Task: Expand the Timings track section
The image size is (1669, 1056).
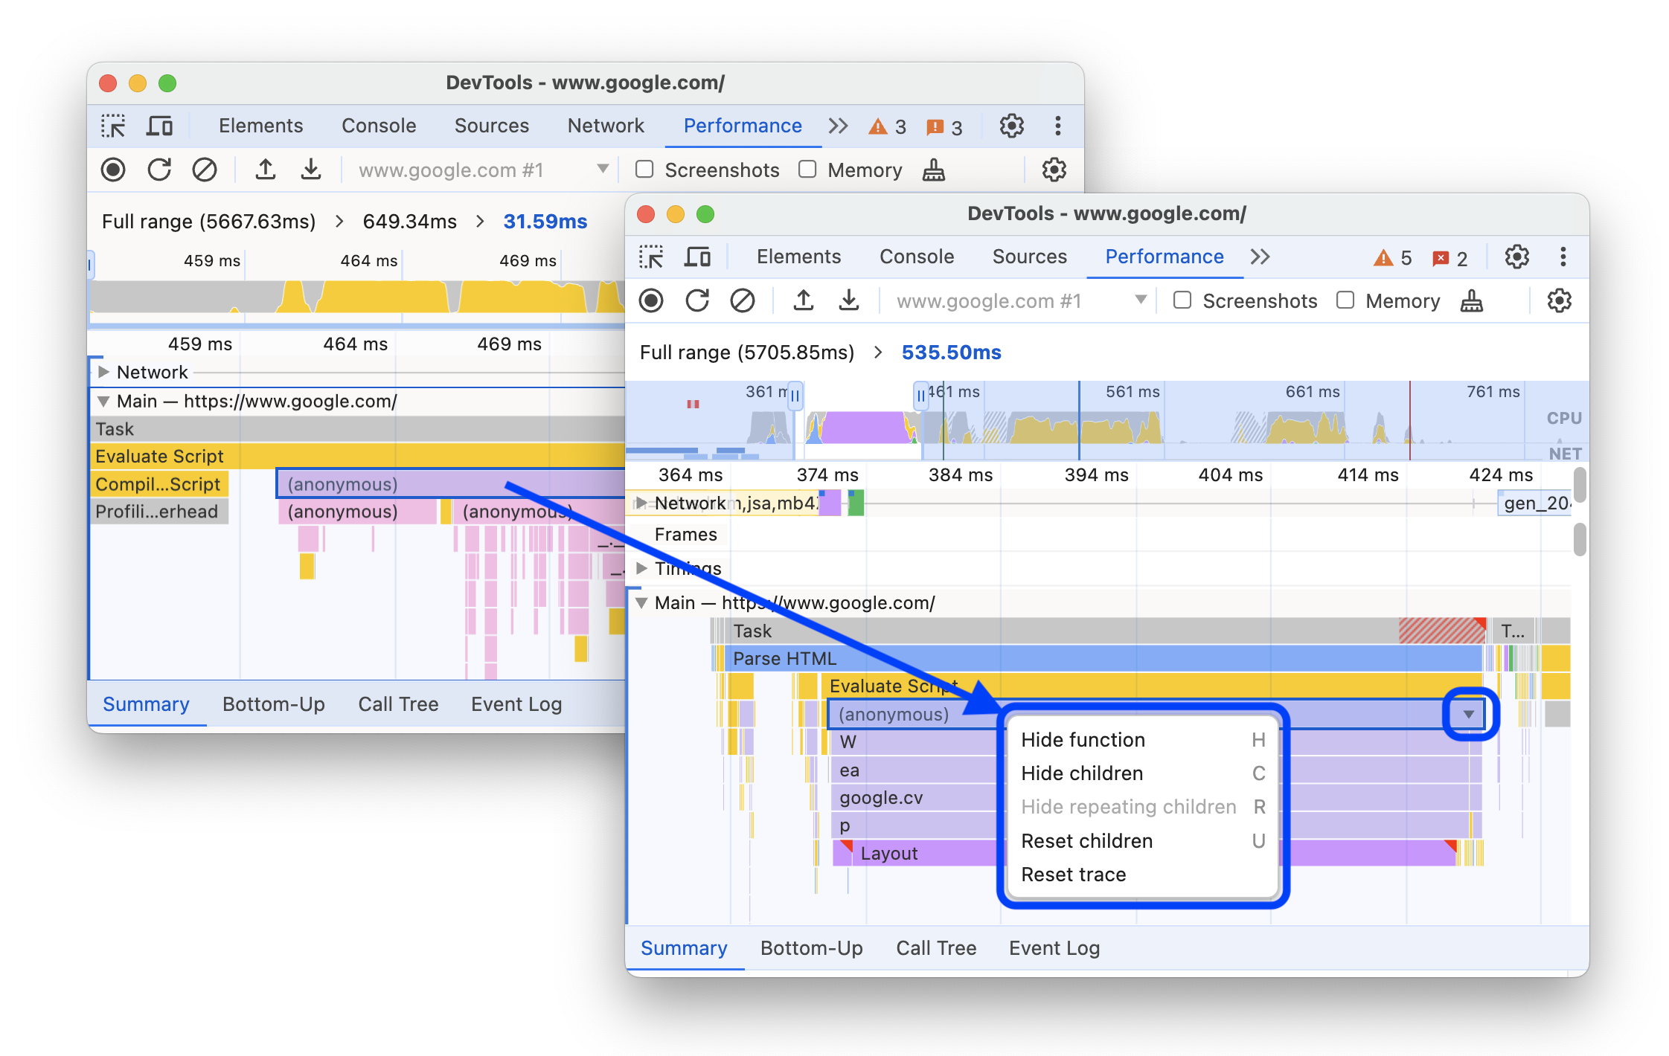Action: coord(646,567)
